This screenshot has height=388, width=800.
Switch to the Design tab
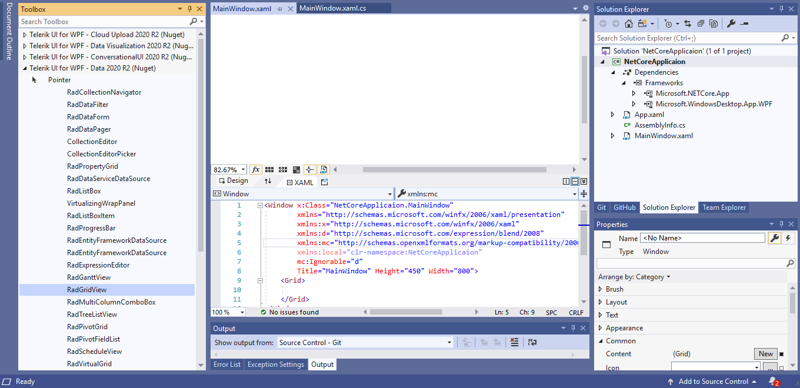(x=233, y=181)
